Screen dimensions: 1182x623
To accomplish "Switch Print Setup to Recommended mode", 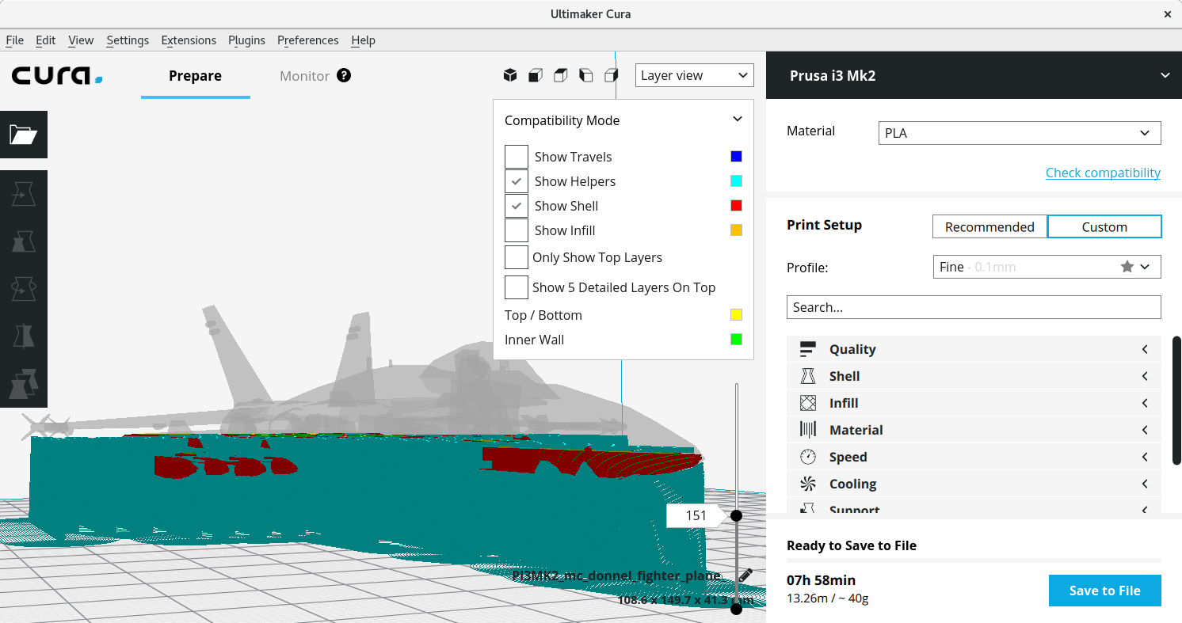I will tap(989, 226).
